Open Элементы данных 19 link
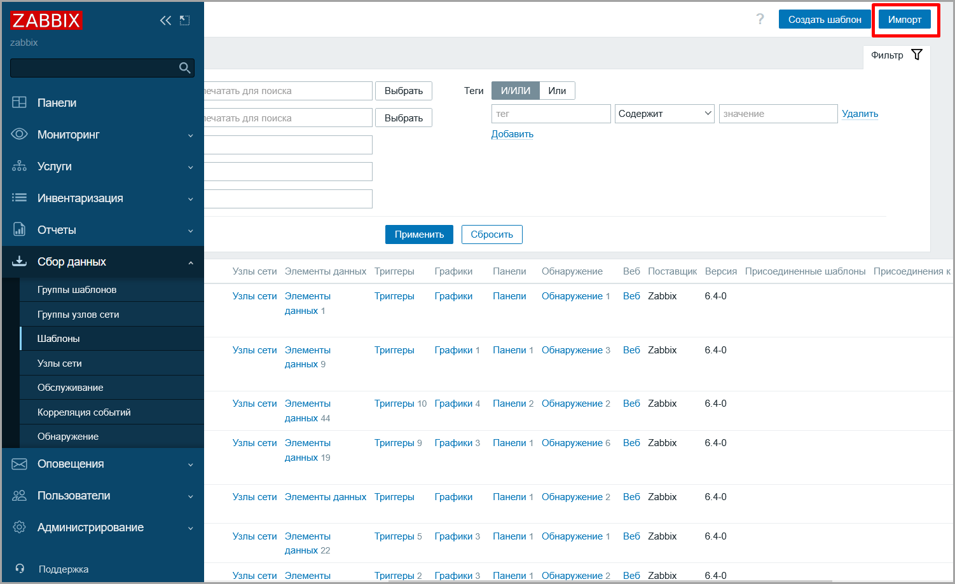Screen dimensions: 955x584 tap(308, 450)
